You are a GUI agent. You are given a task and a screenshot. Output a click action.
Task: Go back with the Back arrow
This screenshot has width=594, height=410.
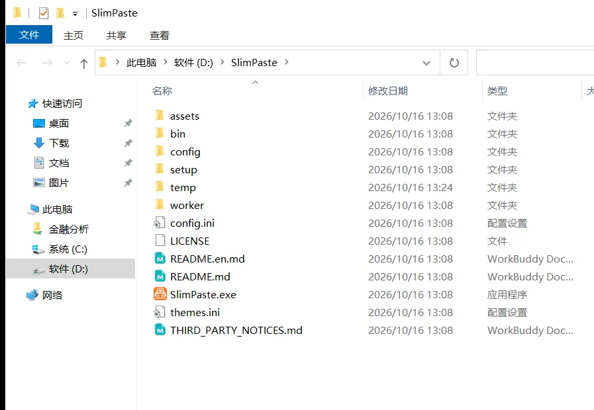point(22,62)
